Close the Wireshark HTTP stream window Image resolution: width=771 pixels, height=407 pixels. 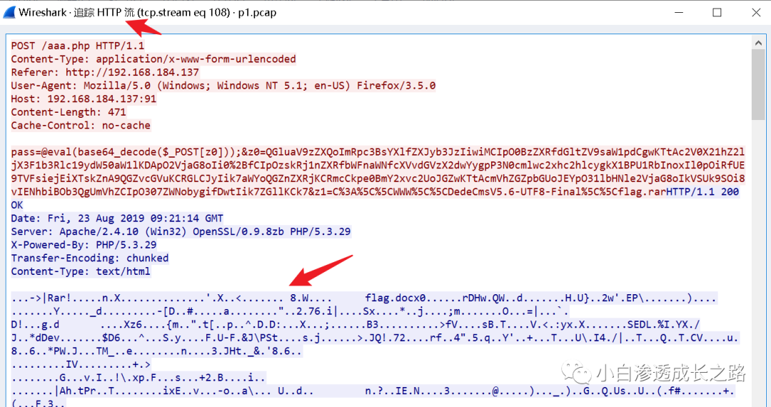756,12
